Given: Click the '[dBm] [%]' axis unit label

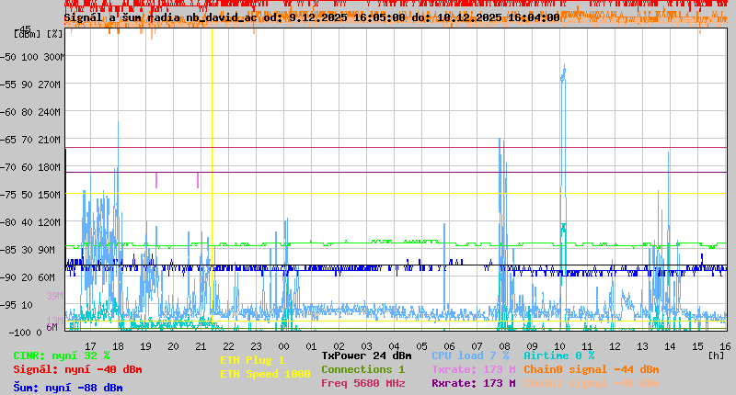Looking at the screenshot, I should pos(38,34).
